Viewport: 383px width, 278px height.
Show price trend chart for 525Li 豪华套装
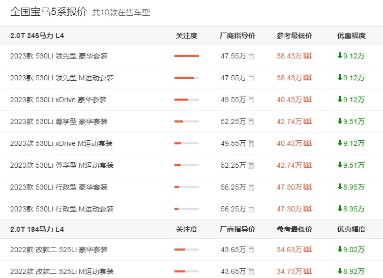(308, 249)
